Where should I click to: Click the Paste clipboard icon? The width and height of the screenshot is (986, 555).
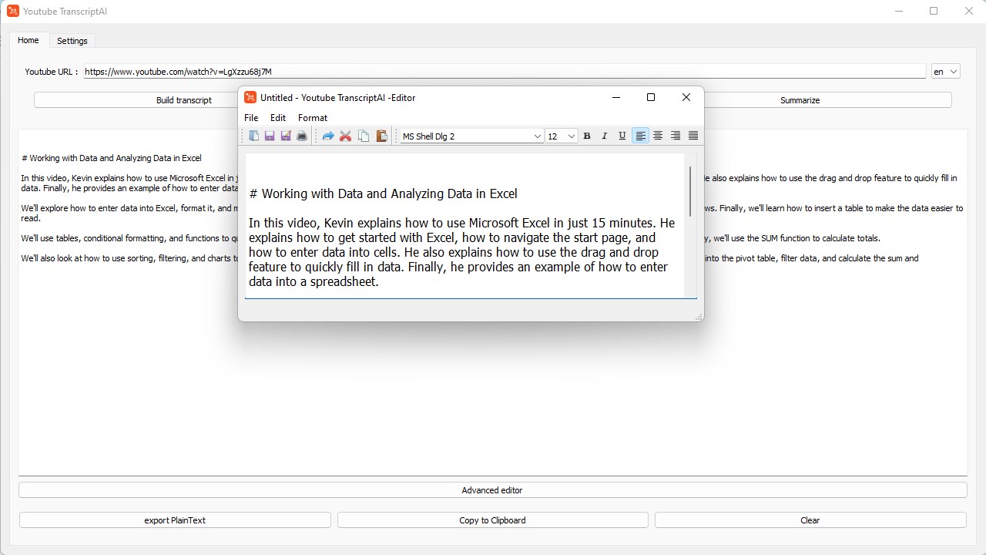(x=381, y=136)
